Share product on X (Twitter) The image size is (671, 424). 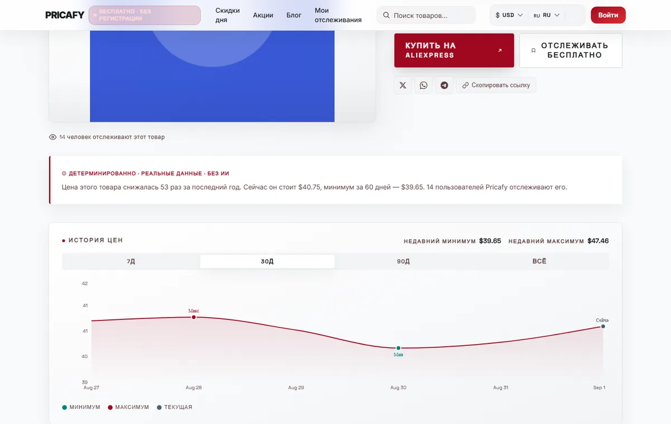click(403, 86)
